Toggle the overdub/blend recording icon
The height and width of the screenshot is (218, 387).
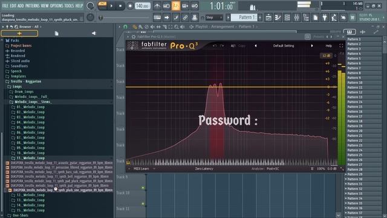point(185,5)
